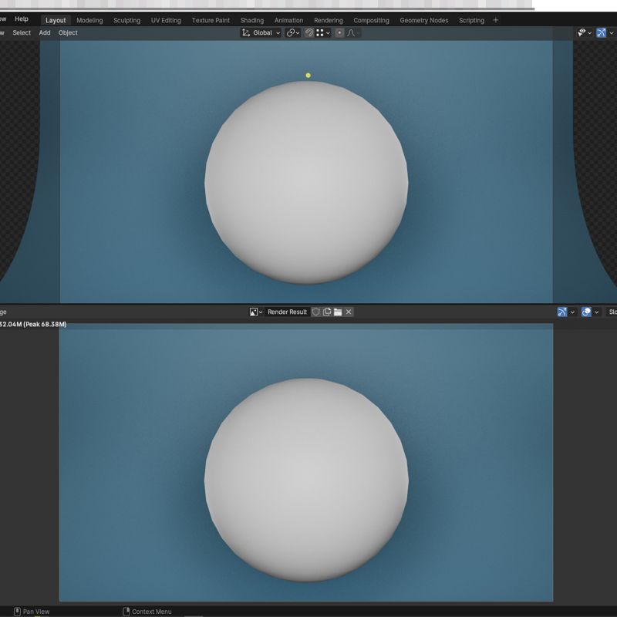Open the viewport Select menu
The width and height of the screenshot is (617, 617).
(22, 32)
